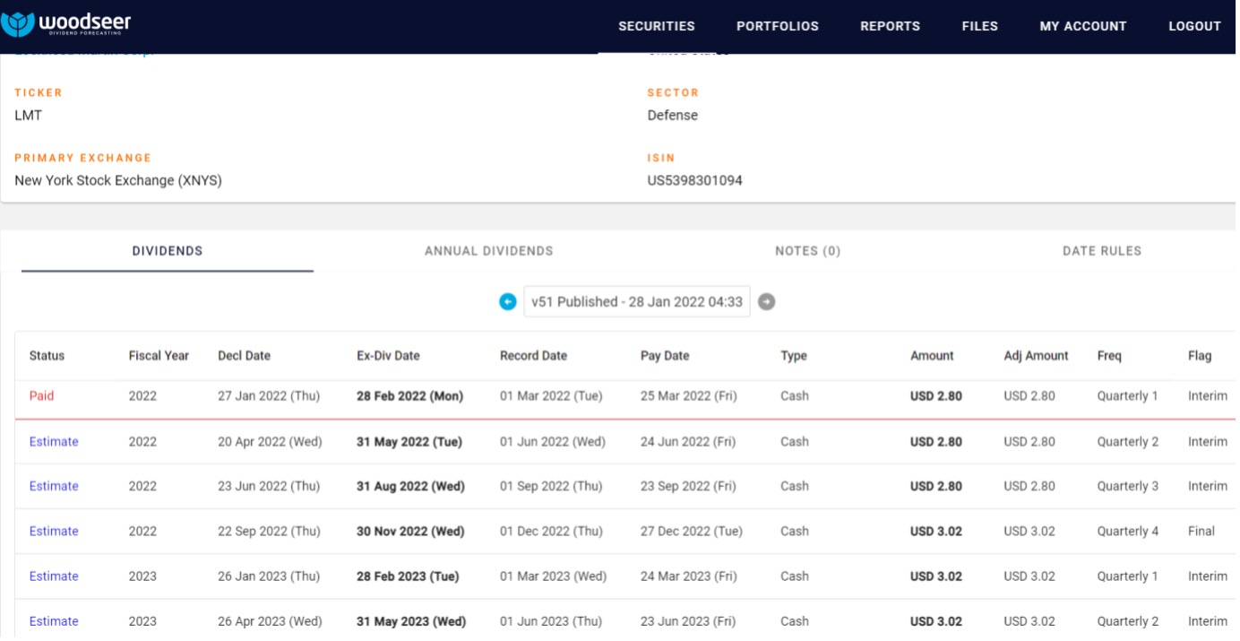Select ex-div date 28 Feb 2022 (Mon)
The height and width of the screenshot is (641, 1240).
pyautogui.click(x=409, y=396)
